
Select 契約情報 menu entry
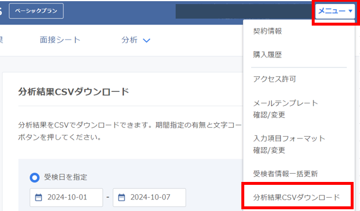pos(268,31)
